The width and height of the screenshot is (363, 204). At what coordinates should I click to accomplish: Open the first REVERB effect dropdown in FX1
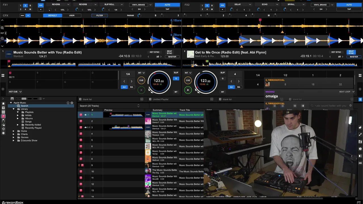pos(68,5)
